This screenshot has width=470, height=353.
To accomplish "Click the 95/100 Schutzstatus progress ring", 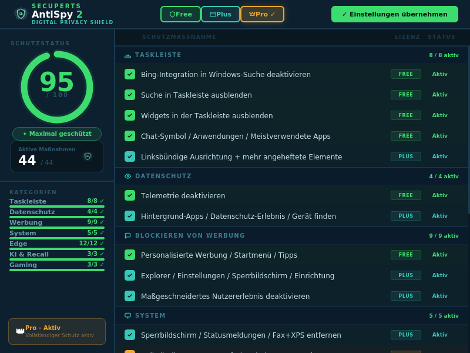I will pos(57,86).
